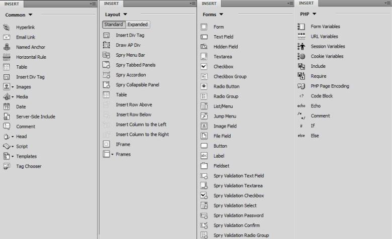Switch to the INSERT tab above Layout
Image resolution: width=392 pixels, height=239 pixels.
click(x=111, y=4)
